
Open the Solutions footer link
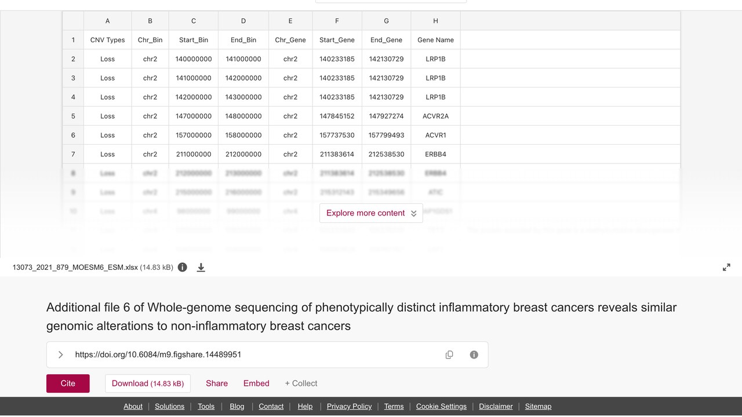click(170, 407)
